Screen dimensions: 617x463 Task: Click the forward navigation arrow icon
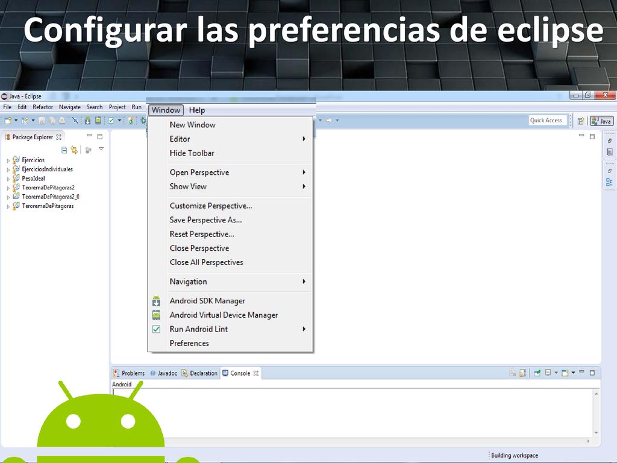[329, 121]
